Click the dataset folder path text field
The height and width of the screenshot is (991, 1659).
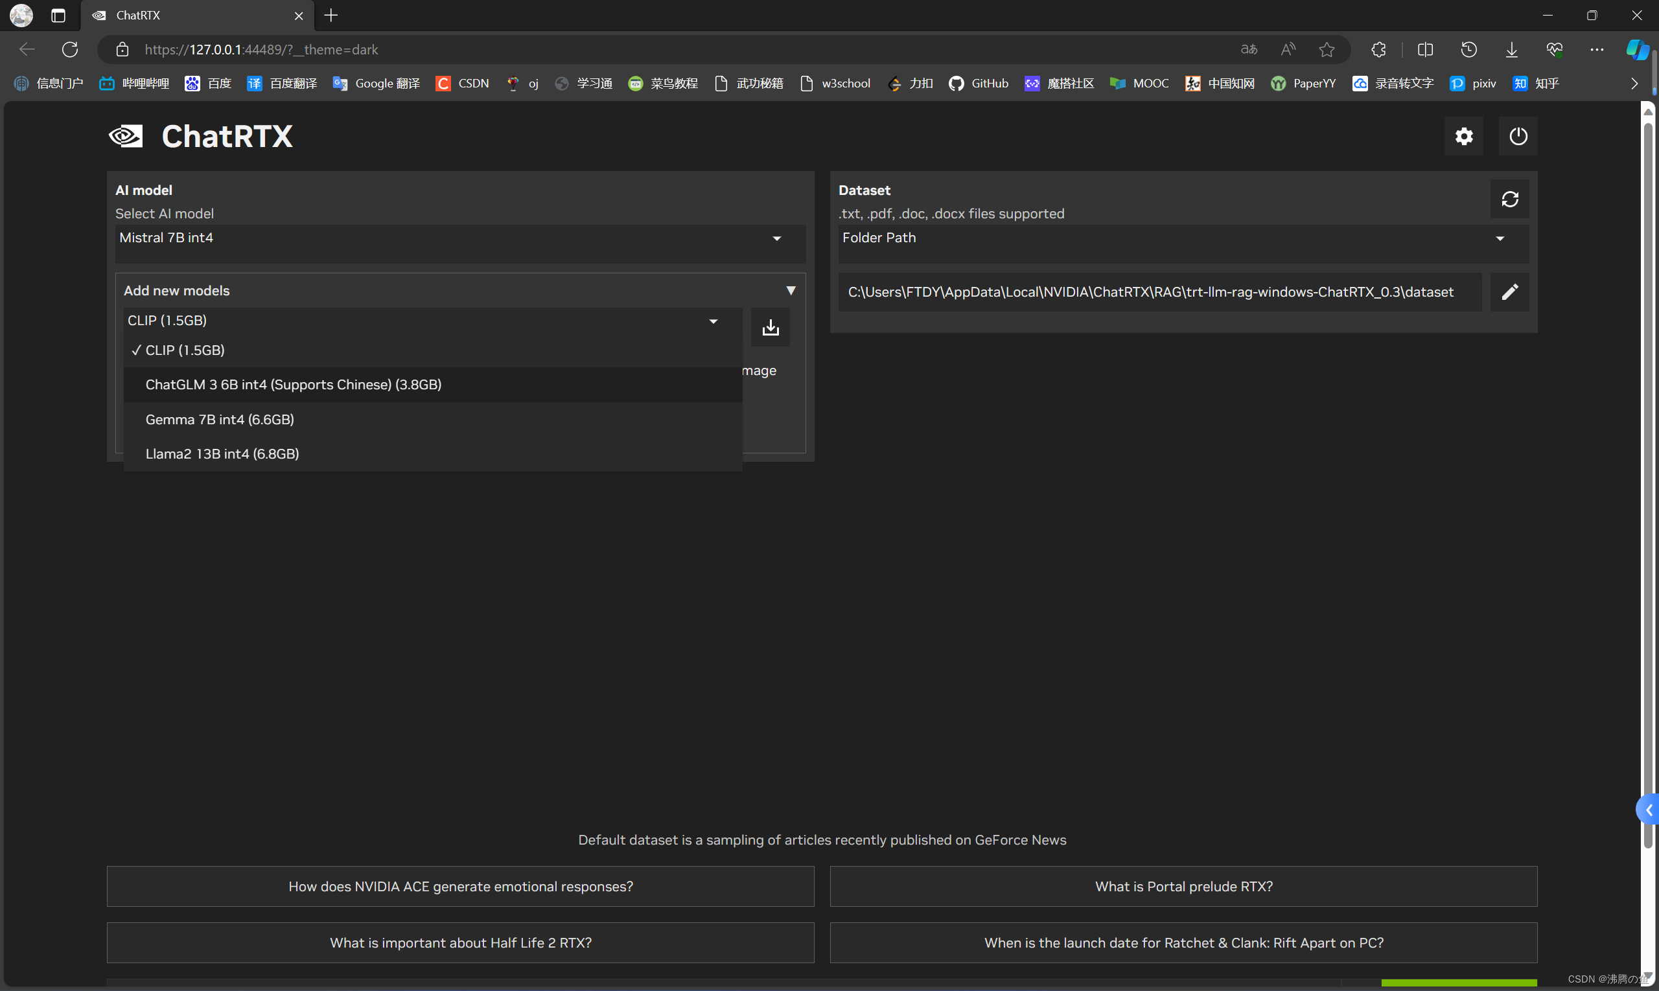coord(1159,292)
